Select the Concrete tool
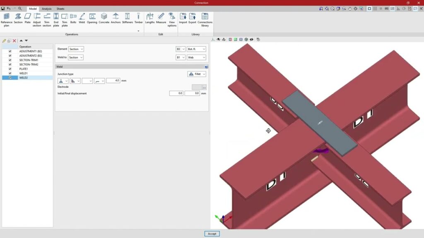Image resolution: width=424 pixels, height=238 pixels. tap(104, 18)
